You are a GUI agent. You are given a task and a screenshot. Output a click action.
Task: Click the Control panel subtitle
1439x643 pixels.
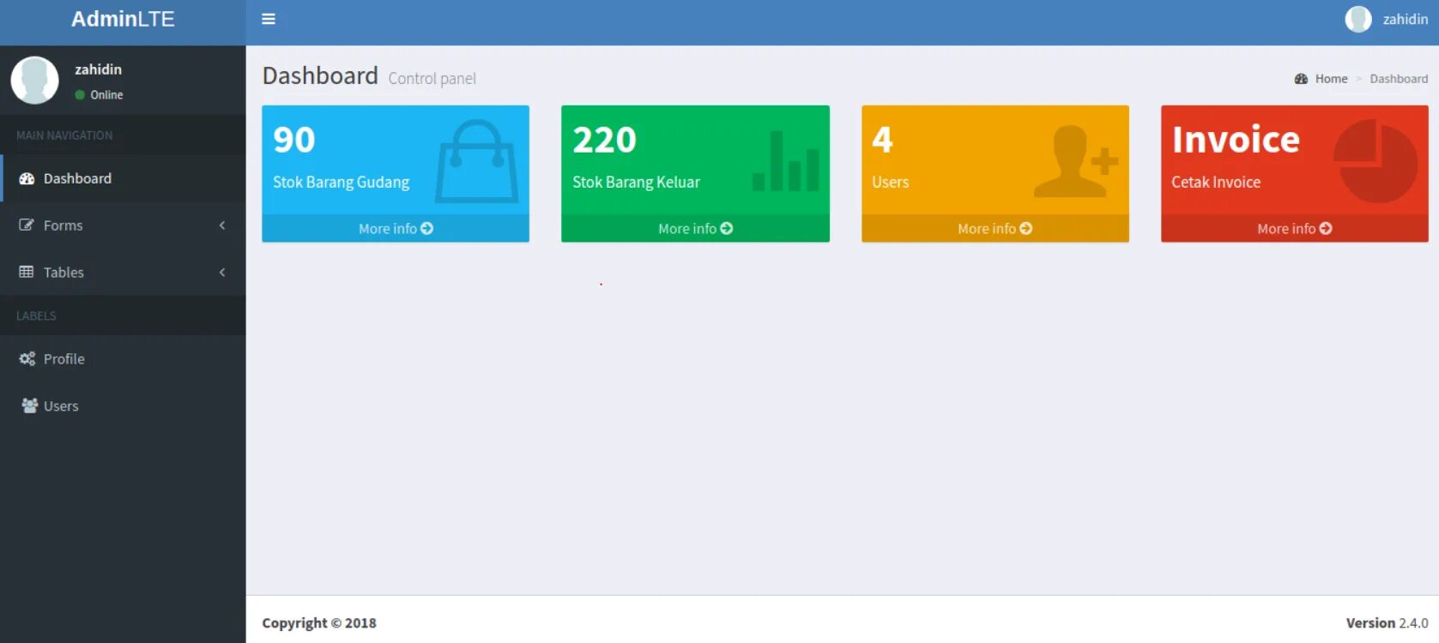pos(432,79)
